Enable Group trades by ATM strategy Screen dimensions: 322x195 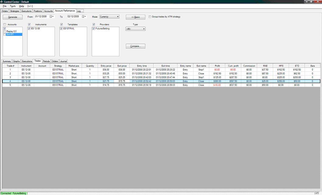tap(150, 17)
